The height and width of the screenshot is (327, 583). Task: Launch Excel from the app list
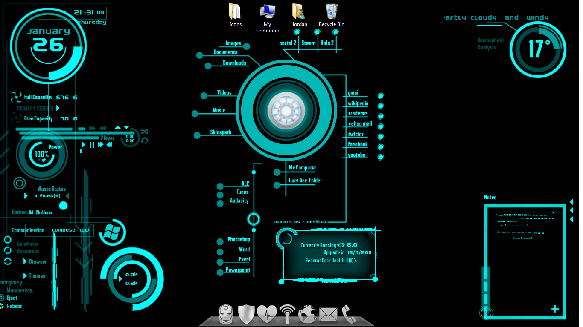click(x=245, y=260)
